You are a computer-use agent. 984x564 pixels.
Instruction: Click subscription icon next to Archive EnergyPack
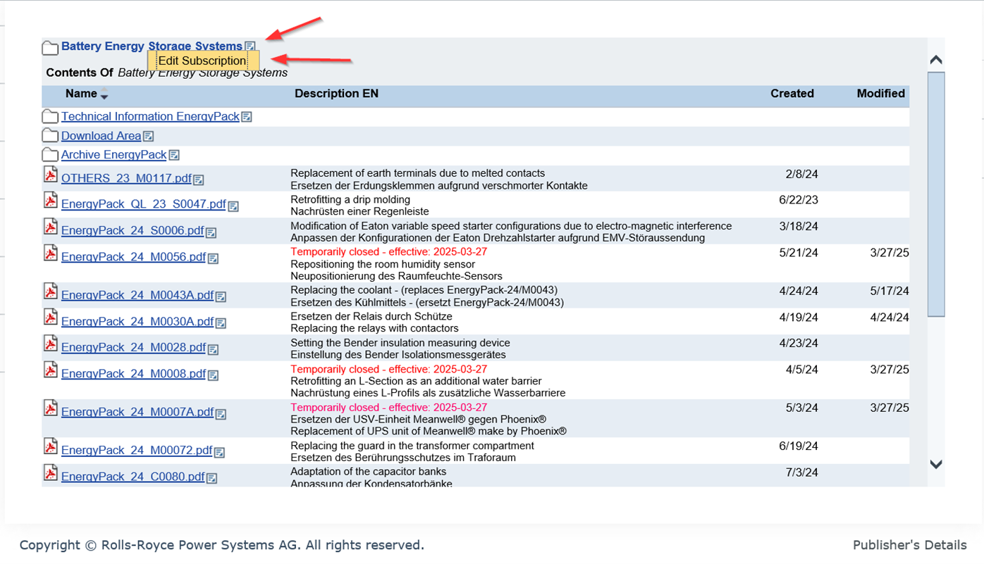(174, 155)
